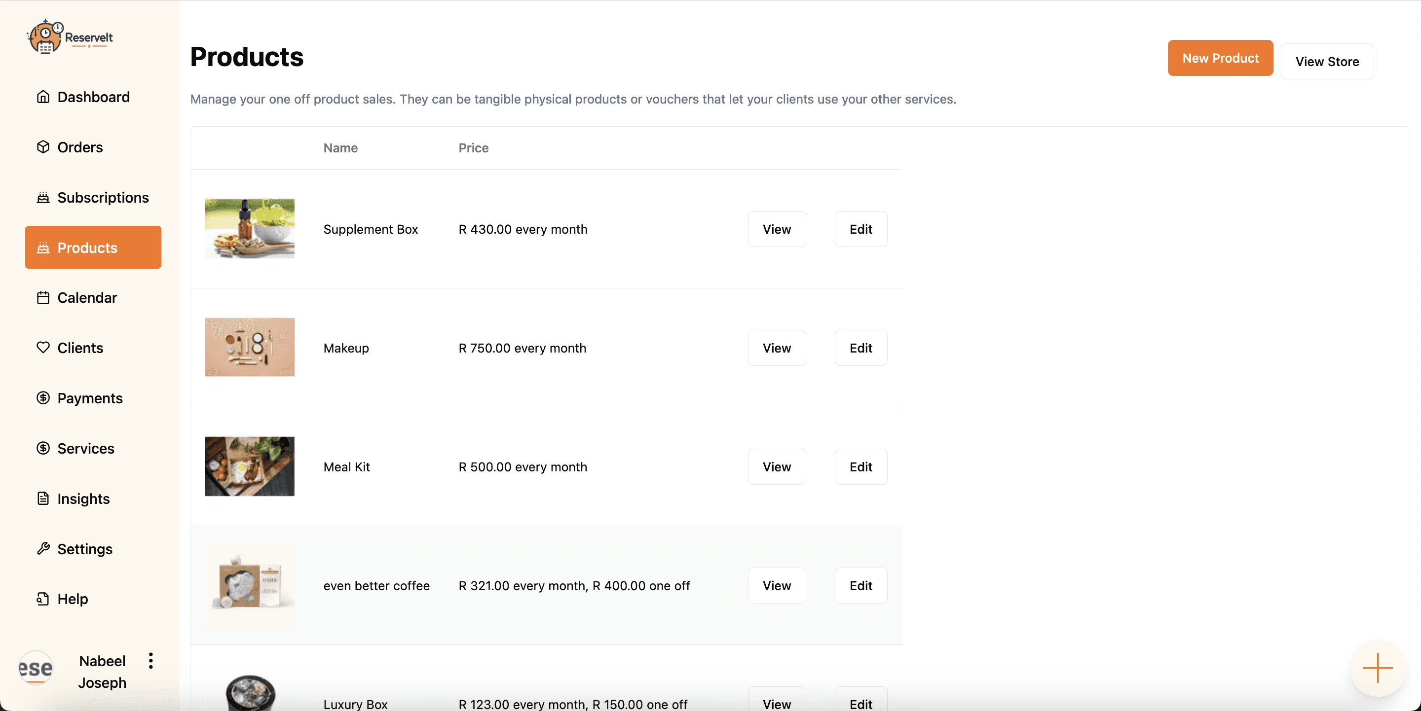1421x711 pixels.
Task: Click the Supplement Box thumbnail
Action: [x=250, y=229]
